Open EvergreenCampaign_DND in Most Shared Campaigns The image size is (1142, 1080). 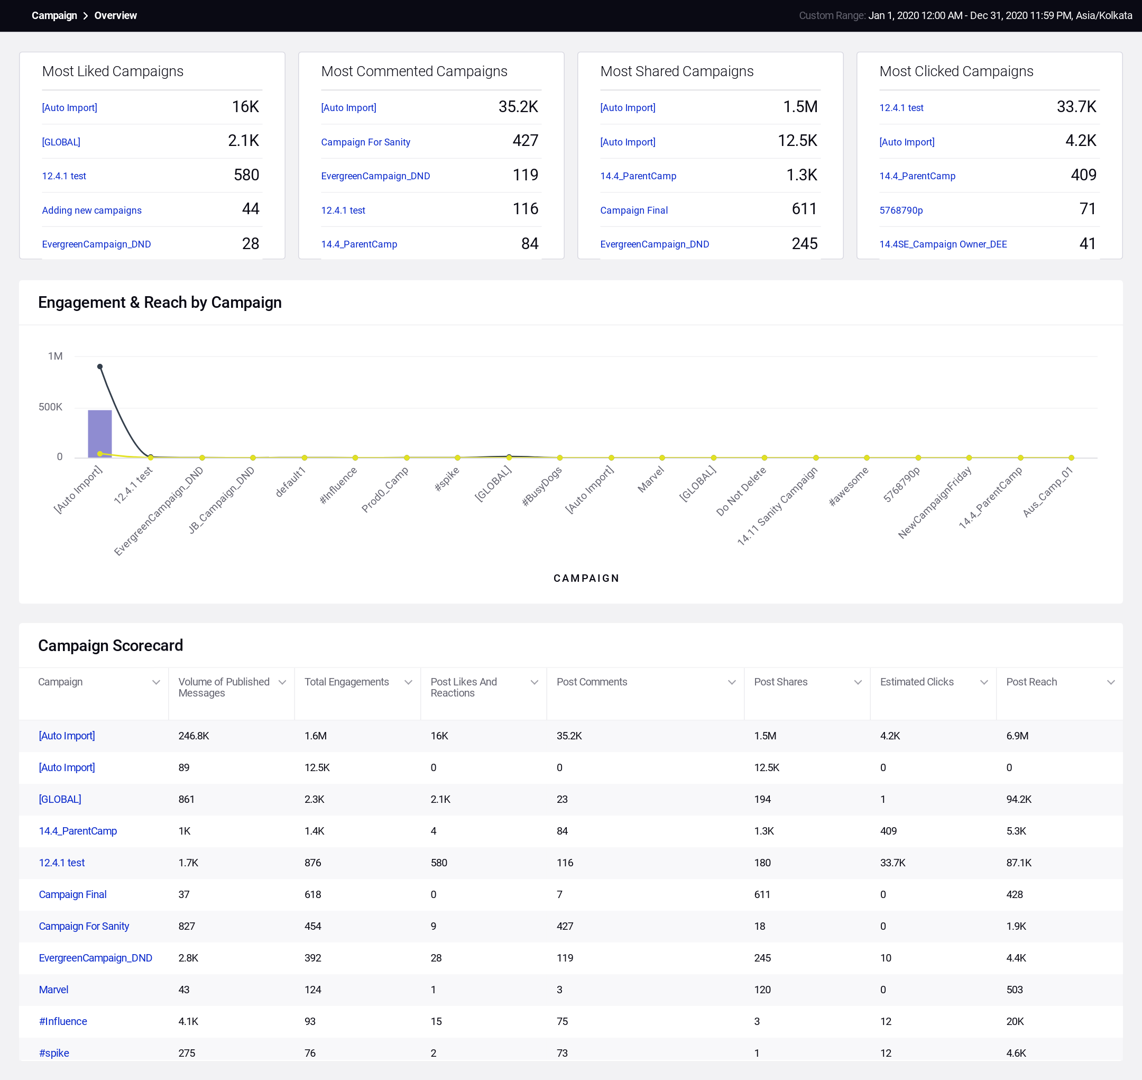pos(655,244)
